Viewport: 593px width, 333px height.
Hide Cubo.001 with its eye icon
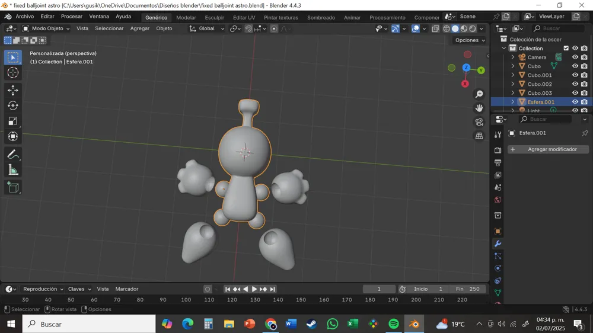575,75
